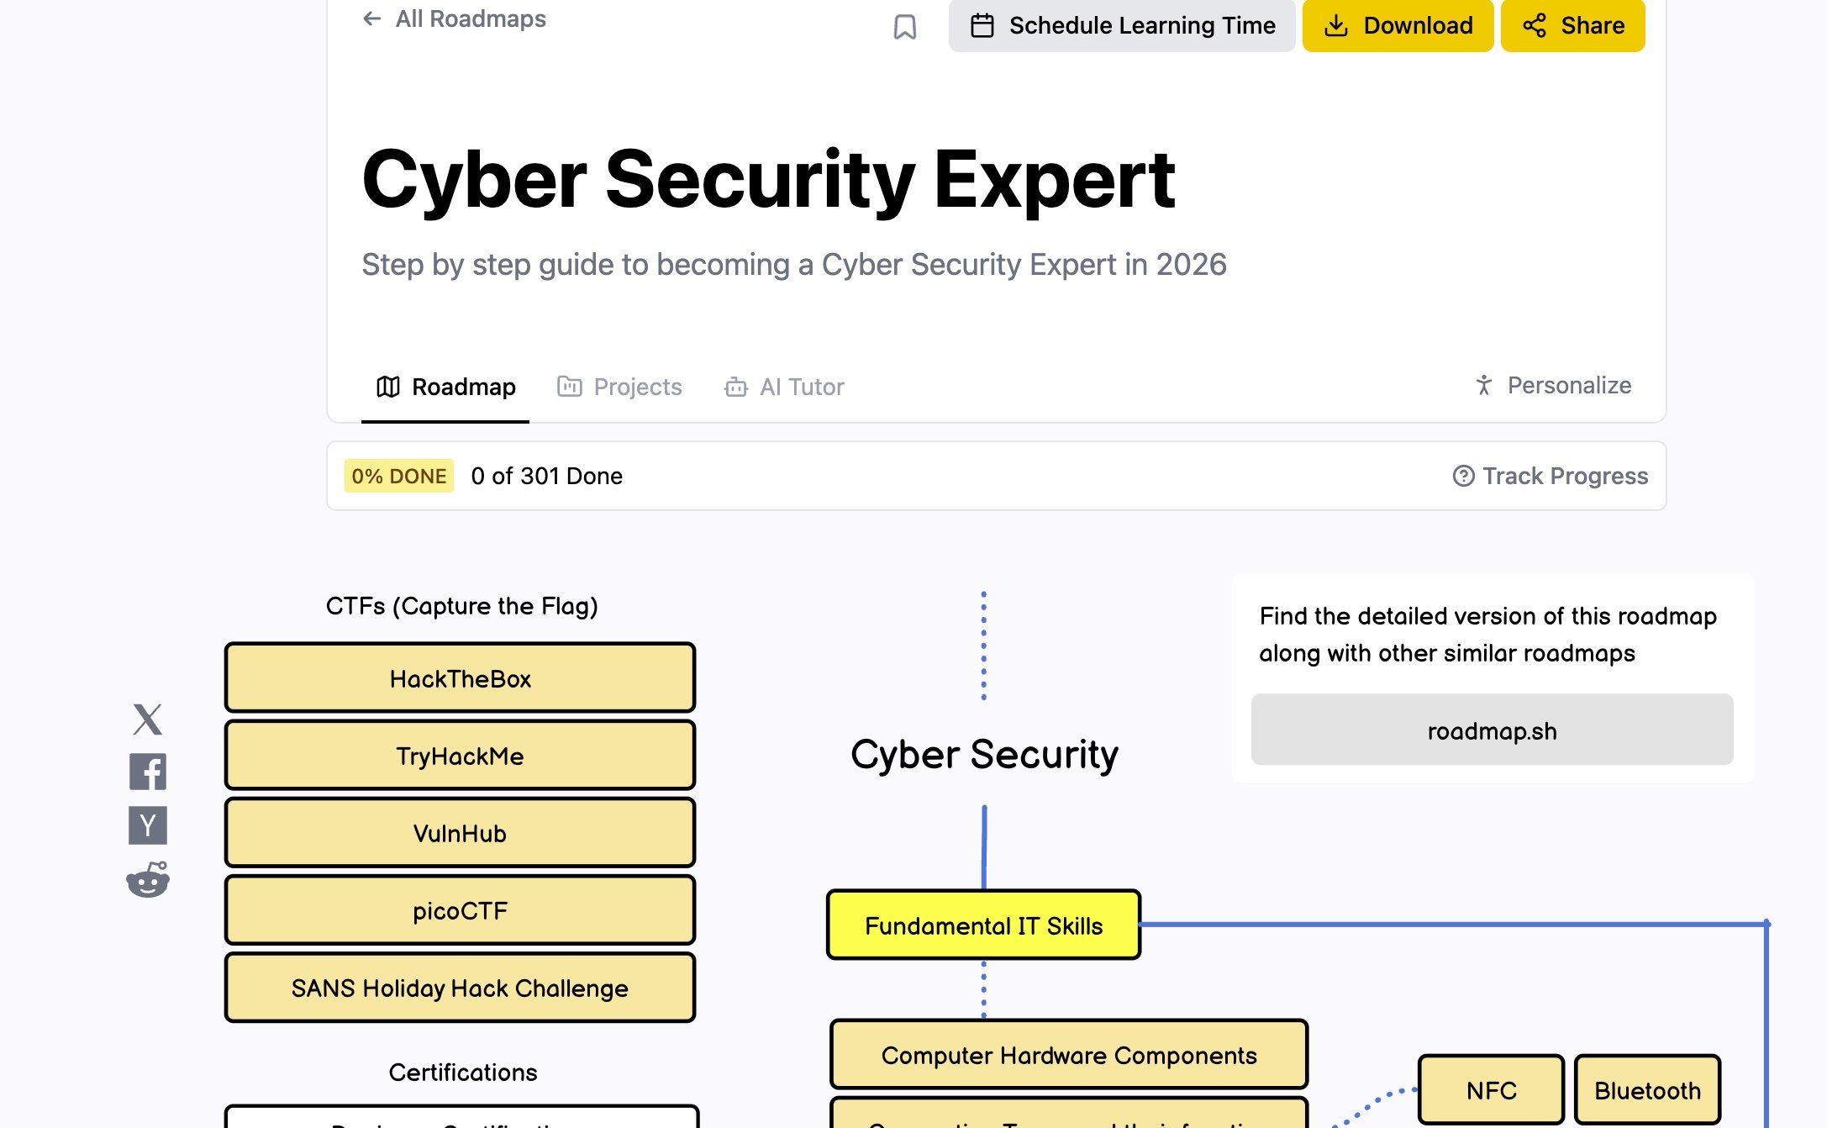Share on Reddit icon
The image size is (1827, 1128).
click(x=148, y=880)
